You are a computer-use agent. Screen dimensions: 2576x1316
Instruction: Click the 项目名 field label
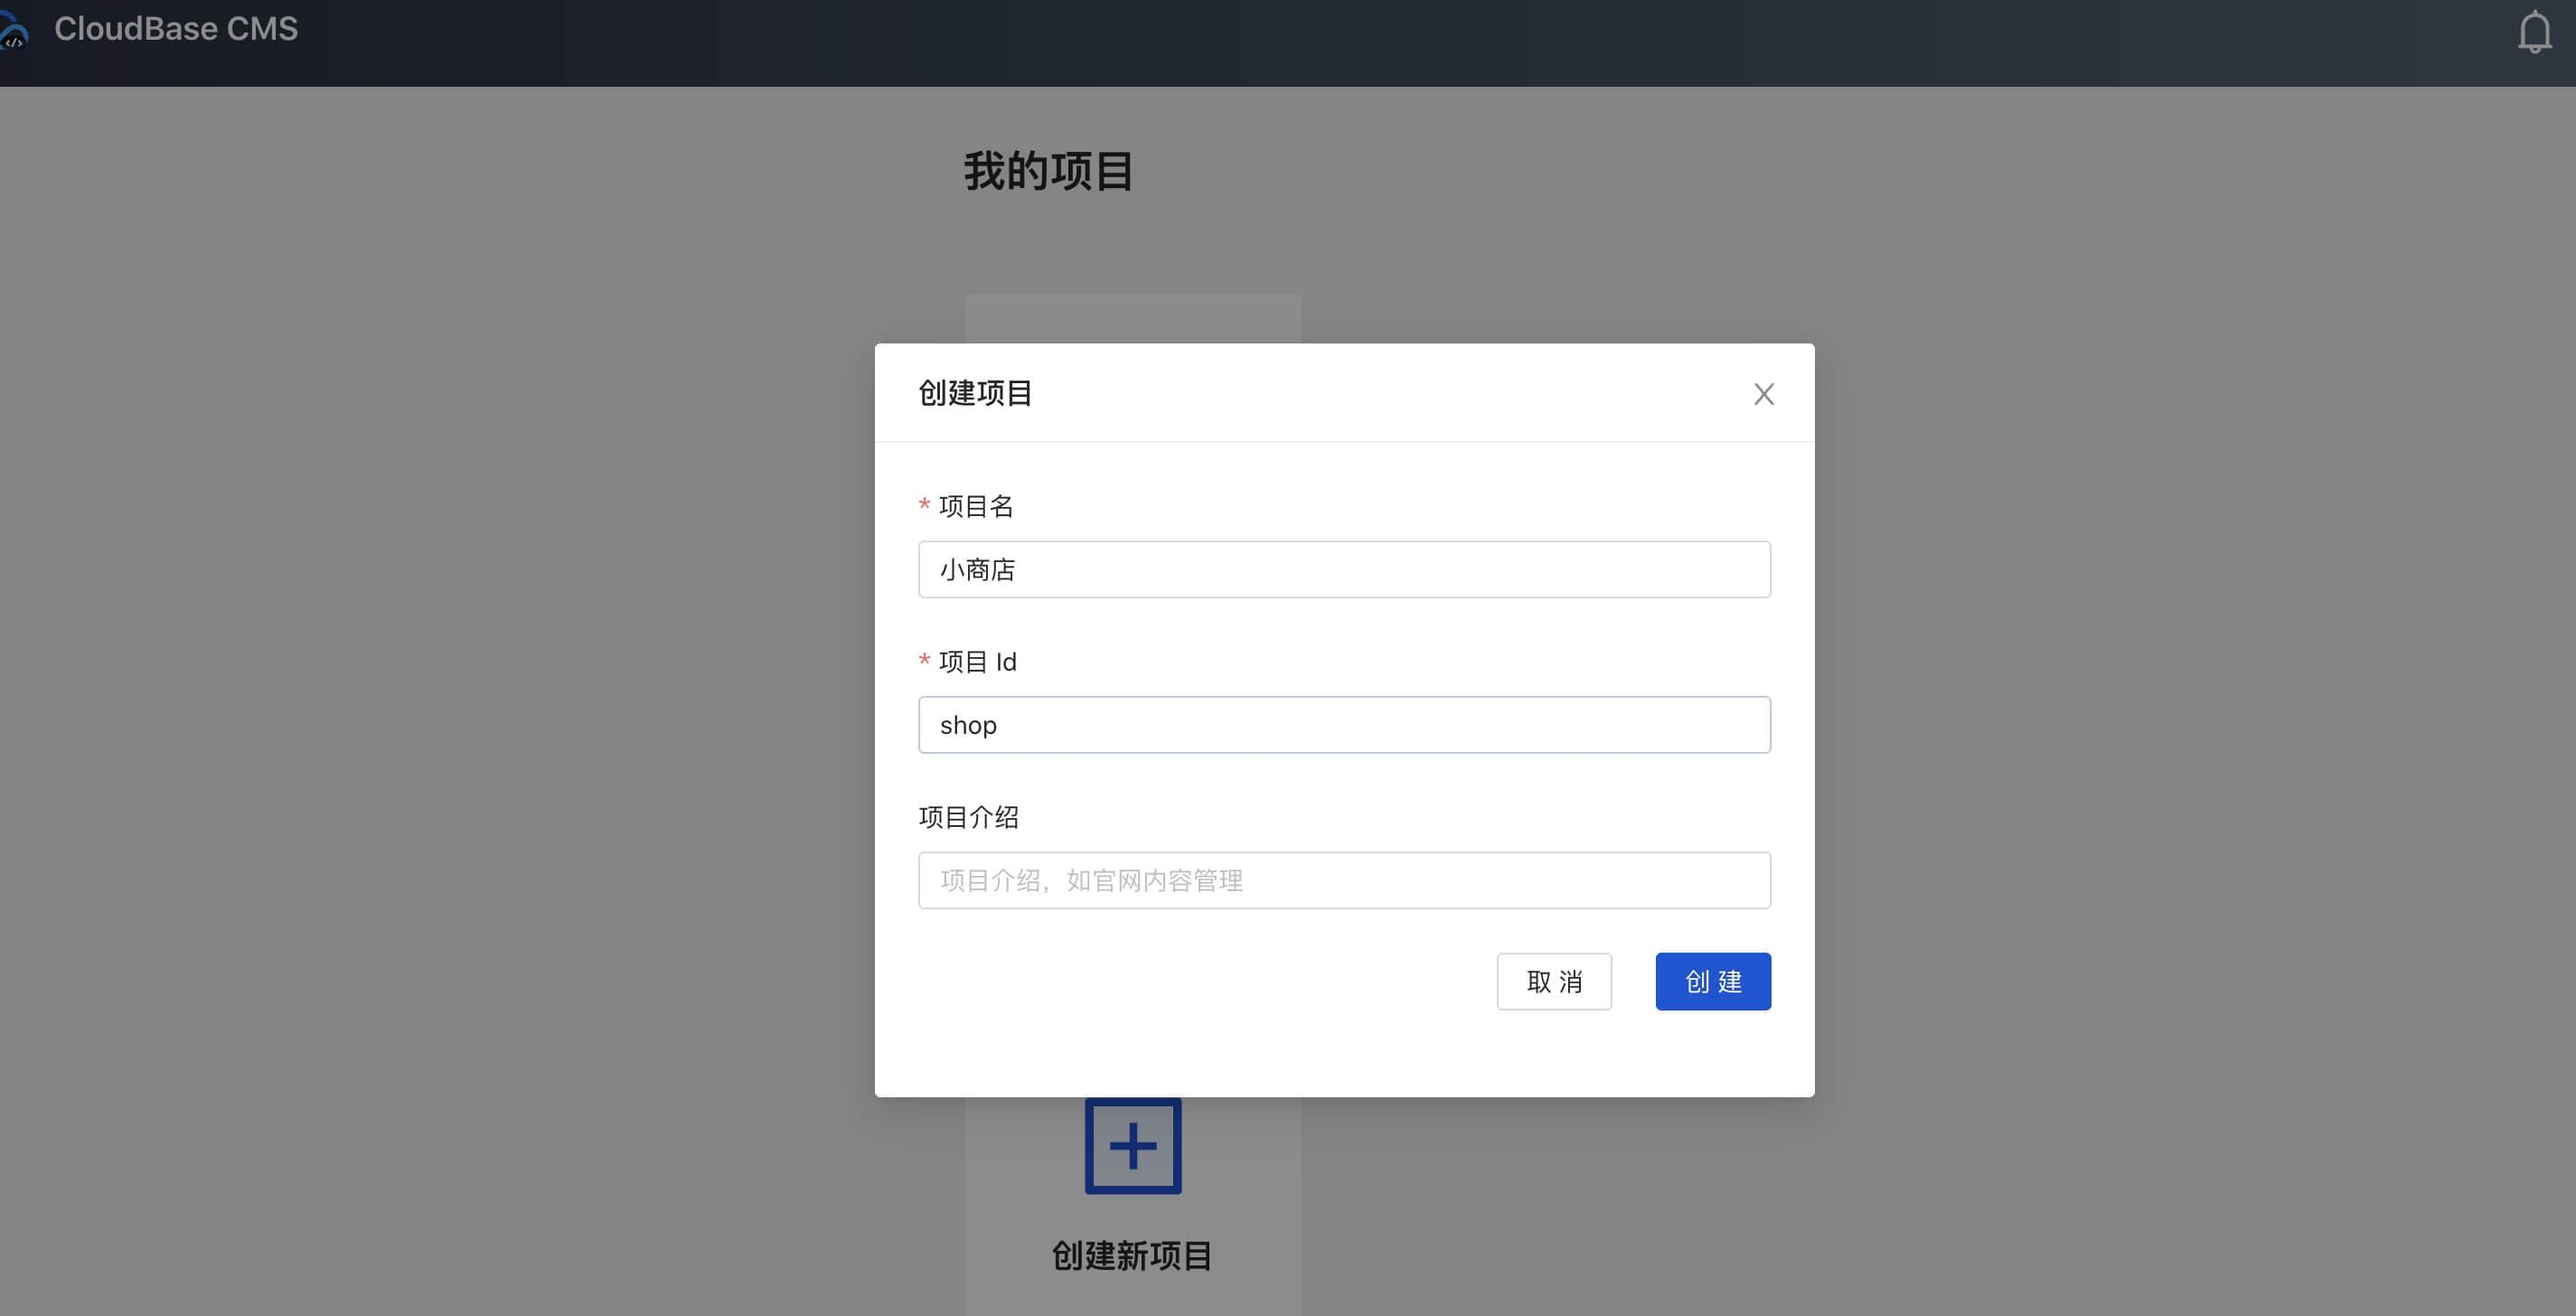[x=976, y=506]
